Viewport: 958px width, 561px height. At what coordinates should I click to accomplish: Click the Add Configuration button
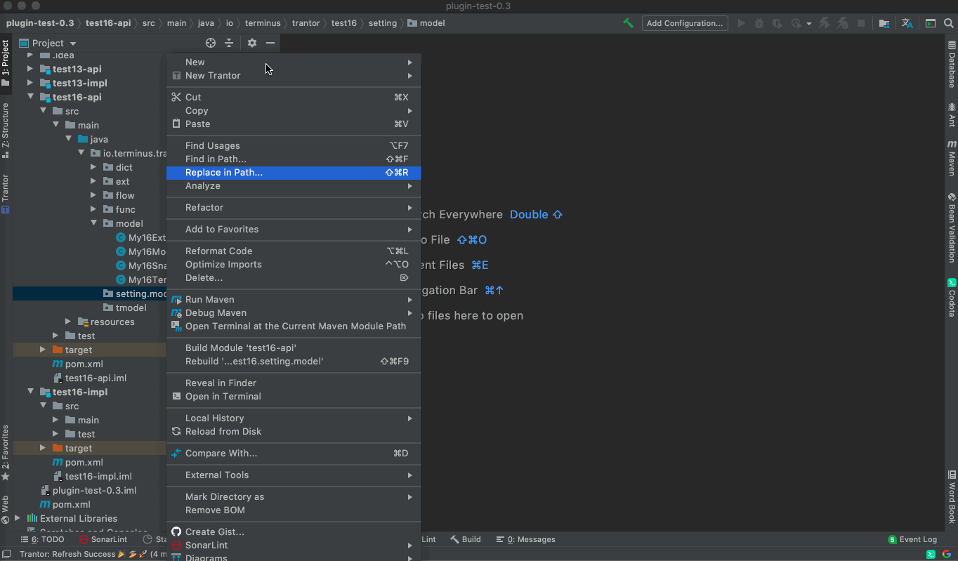click(x=684, y=23)
